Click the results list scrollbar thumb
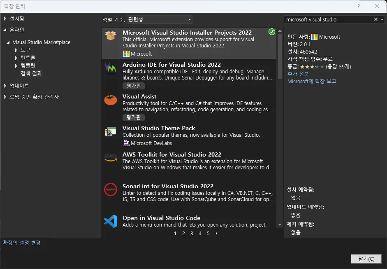The width and height of the screenshot is (387, 269). pos(280,56)
